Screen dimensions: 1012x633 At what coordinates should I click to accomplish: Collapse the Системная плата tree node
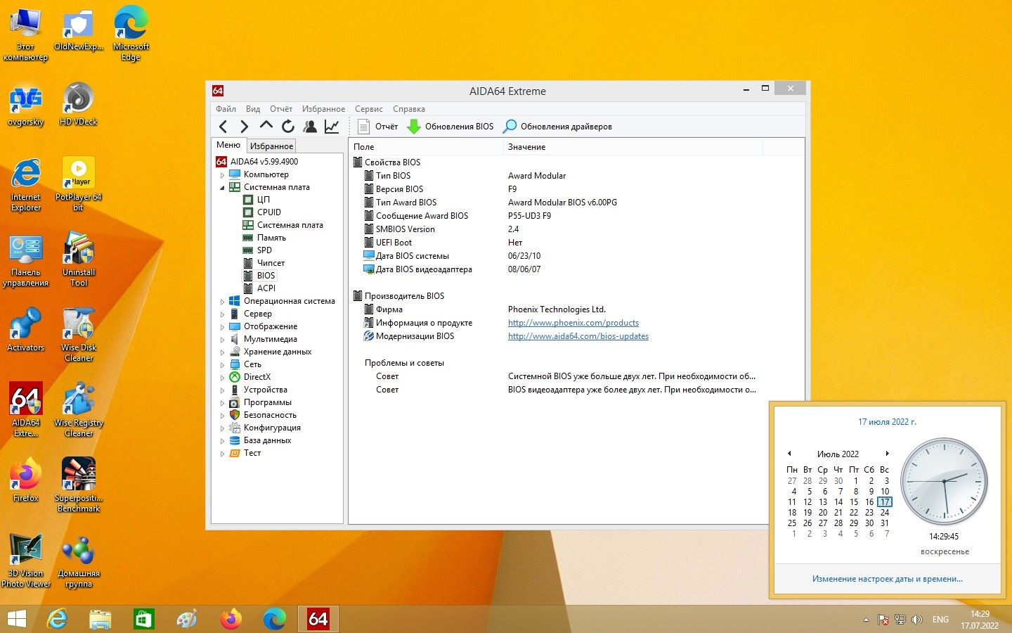point(223,188)
